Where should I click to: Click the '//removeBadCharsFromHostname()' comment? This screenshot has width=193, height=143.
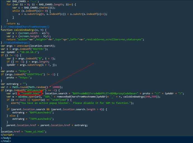pyautogui.click(x=27, y=27)
